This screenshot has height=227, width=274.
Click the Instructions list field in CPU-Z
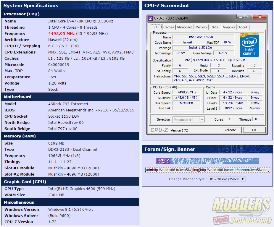tap(217, 78)
